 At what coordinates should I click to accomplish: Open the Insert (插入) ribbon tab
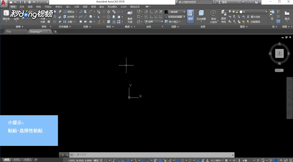[68, 7]
